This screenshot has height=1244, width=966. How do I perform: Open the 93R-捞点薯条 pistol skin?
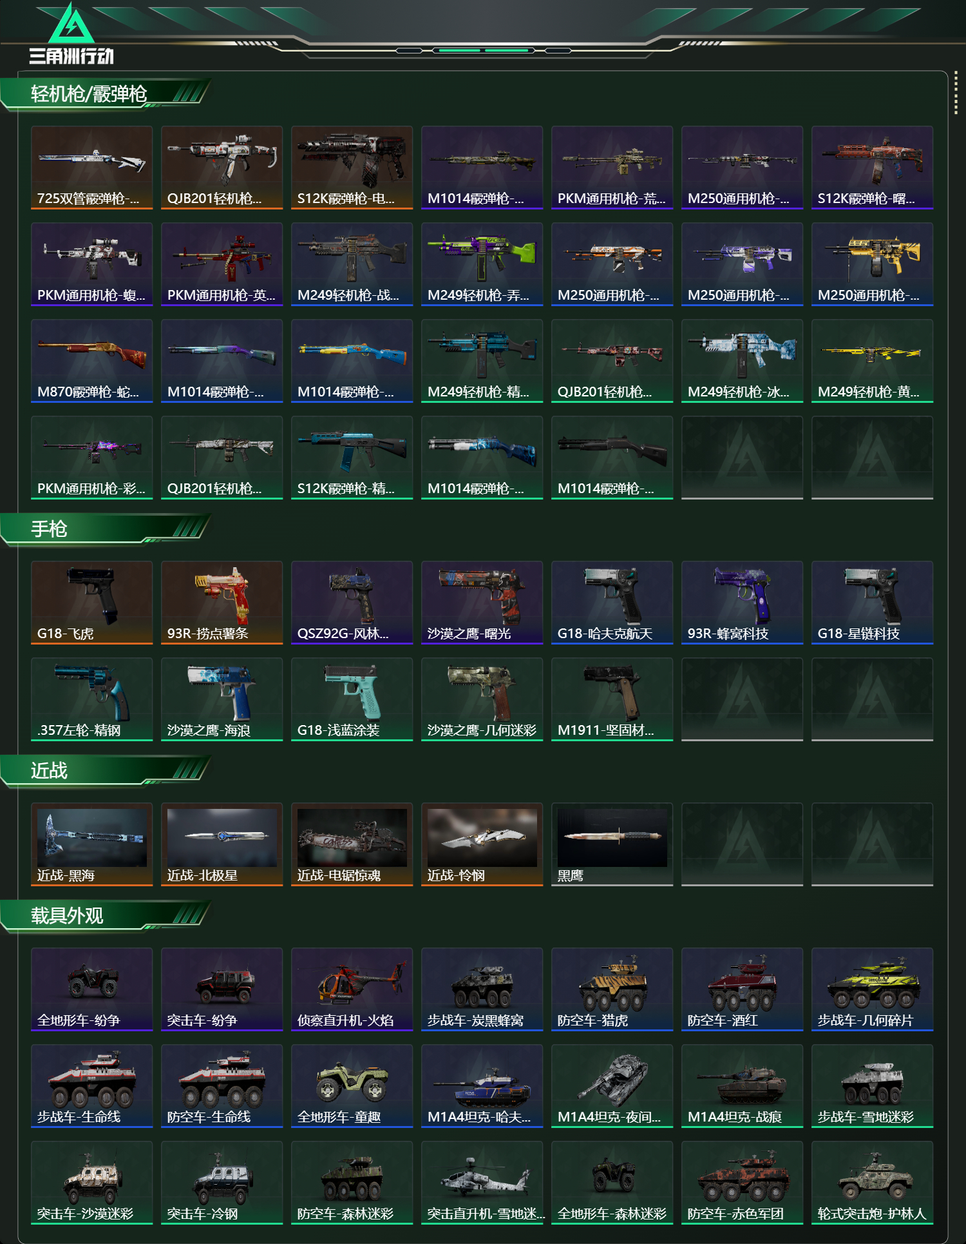tap(222, 602)
